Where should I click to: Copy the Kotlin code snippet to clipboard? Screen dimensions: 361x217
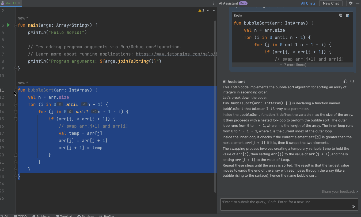(x=340, y=15)
